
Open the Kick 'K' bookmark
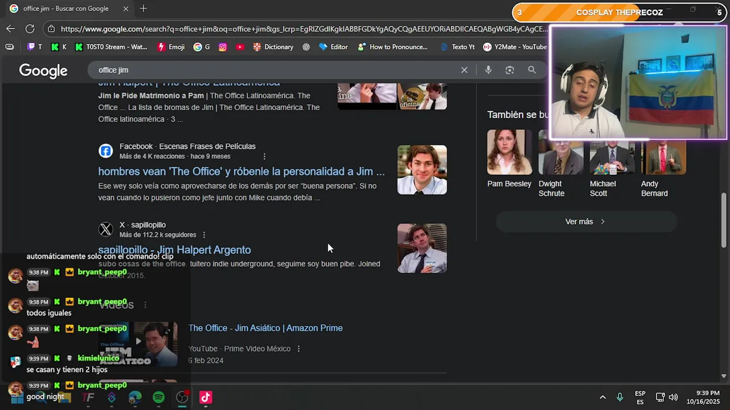click(59, 47)
